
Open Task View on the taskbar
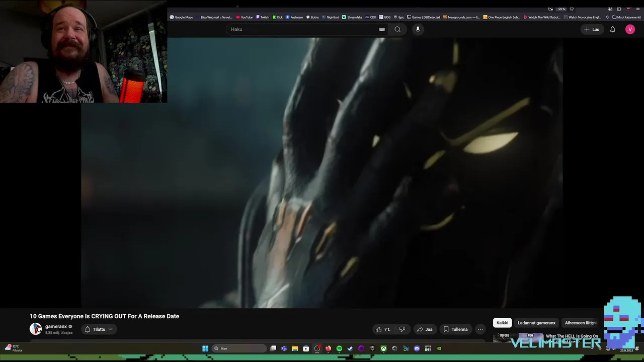[x=273, y=348]
